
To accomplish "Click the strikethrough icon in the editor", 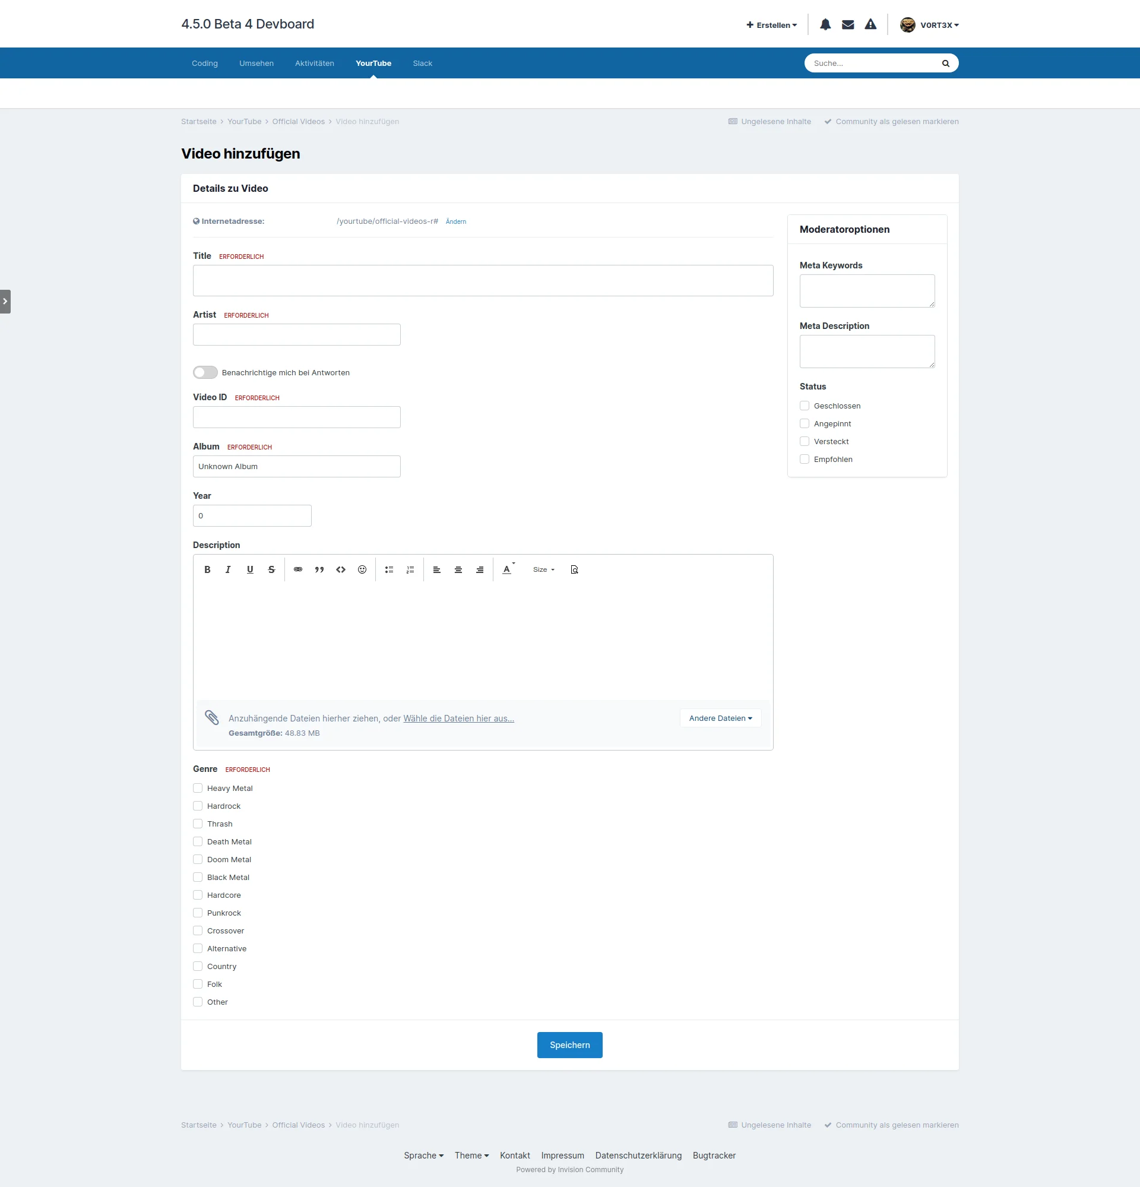I will click(271, 569).
